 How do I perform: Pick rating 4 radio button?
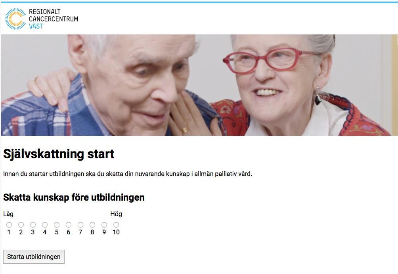[45, 225]
